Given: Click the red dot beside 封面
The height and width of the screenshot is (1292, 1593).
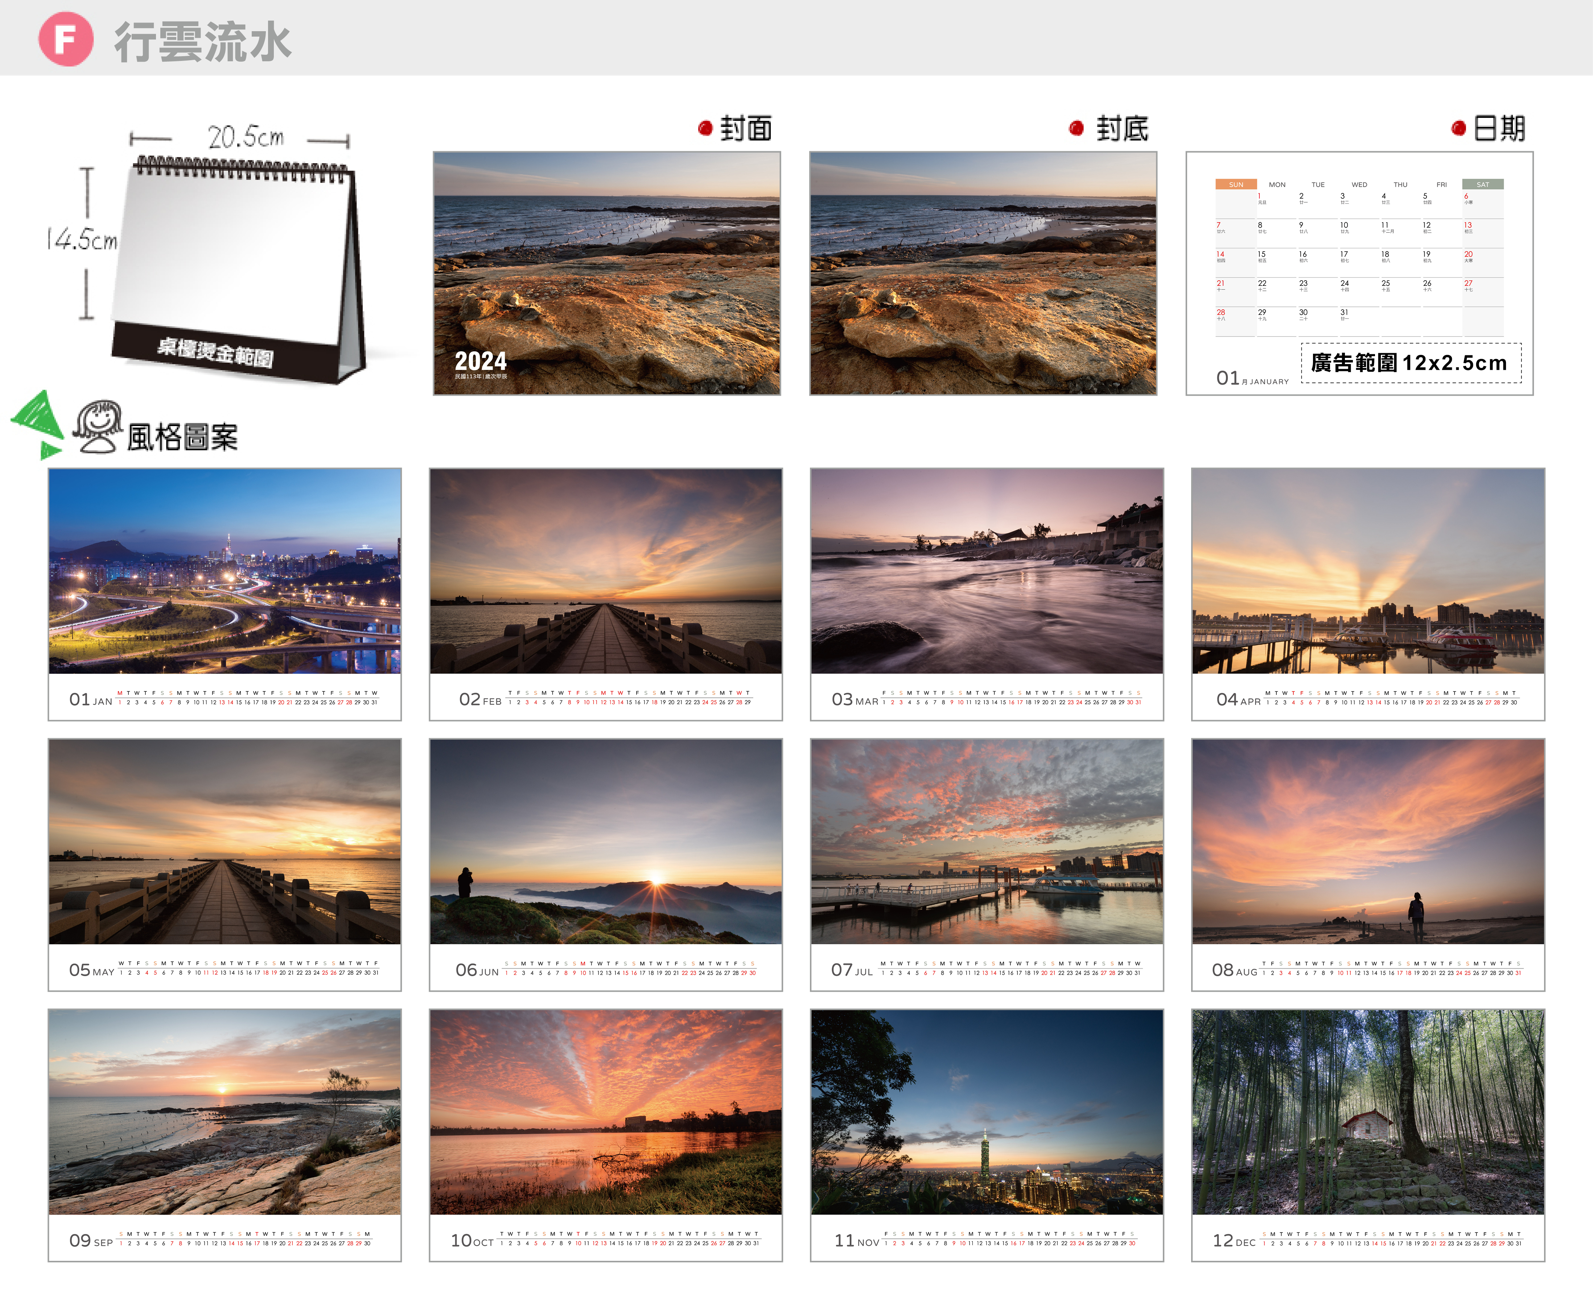Looking at the screenshot, I should (x=705, y=128).
